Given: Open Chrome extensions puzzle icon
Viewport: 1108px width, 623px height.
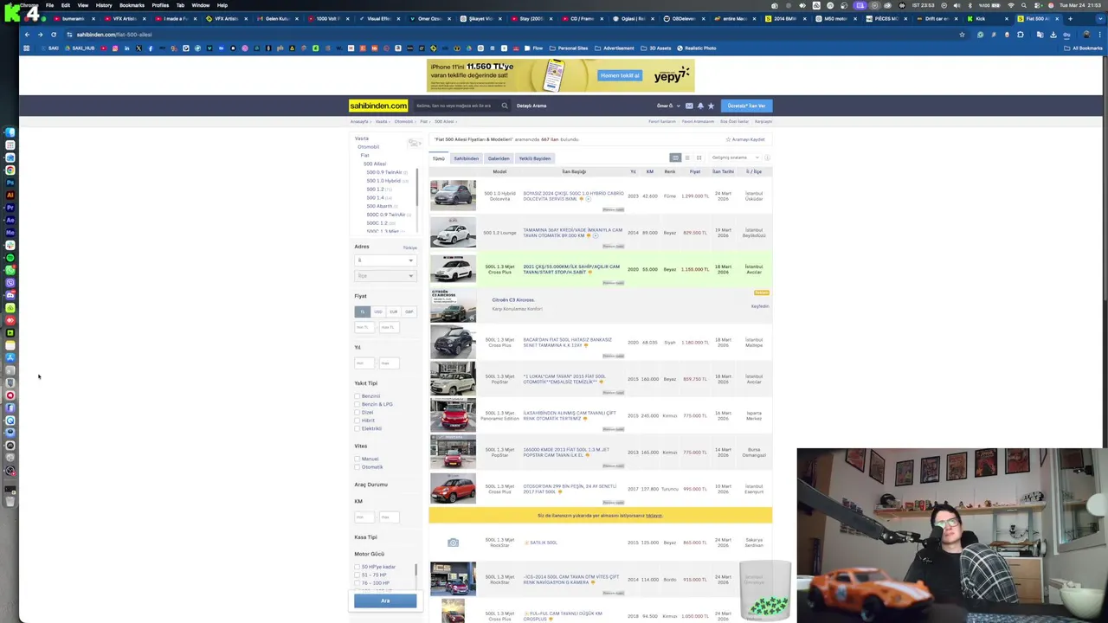Looking at the screenshot, I should click(x=1021, y=35).
